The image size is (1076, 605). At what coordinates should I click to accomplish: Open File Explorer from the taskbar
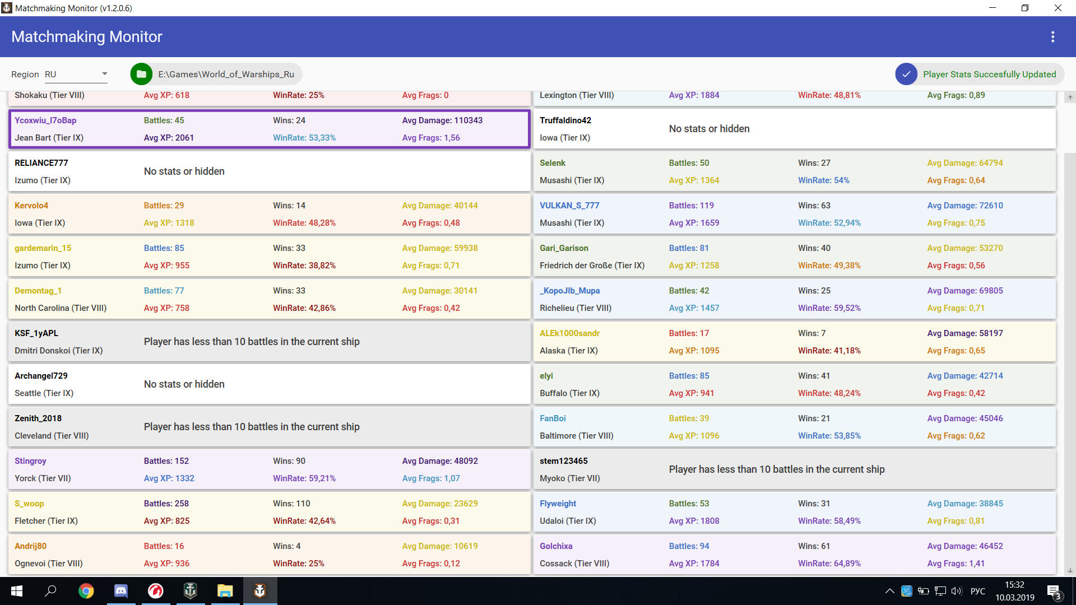[x=225, y=591]
